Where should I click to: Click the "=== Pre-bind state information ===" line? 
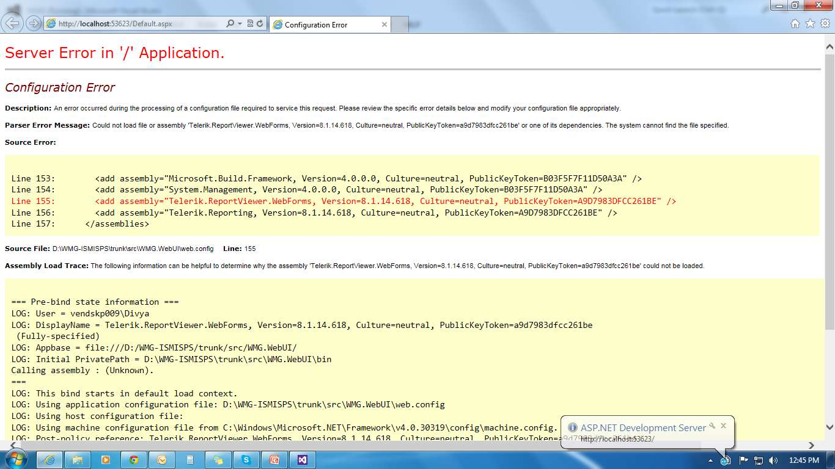click(95, 302)
